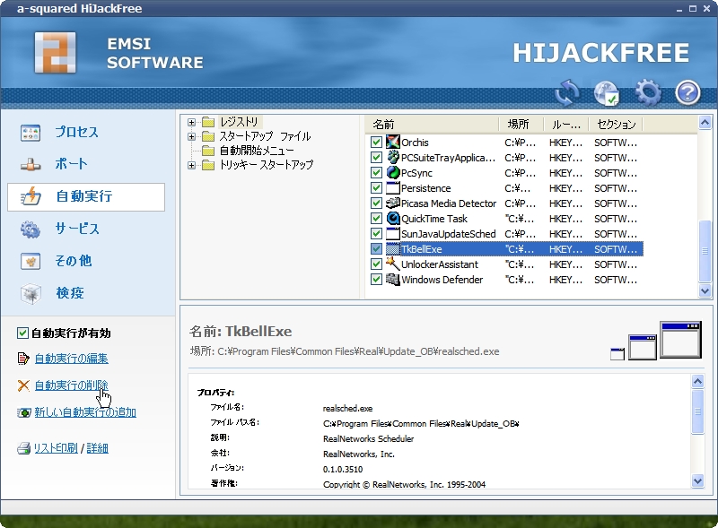718x528 pixels.
Task: Click the properties pane scroll up arrow
Action: tap(697, 381)
